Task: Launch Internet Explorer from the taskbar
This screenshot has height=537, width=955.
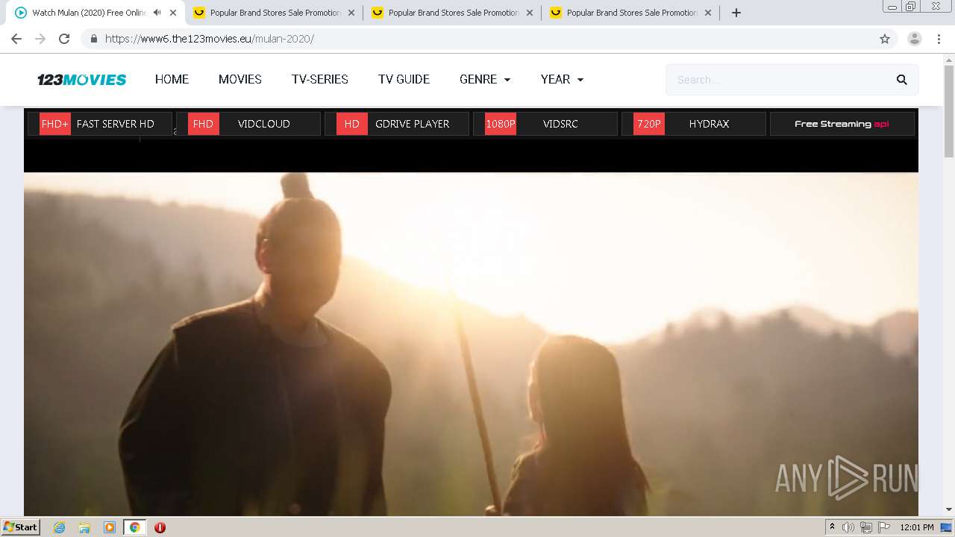Action: click(60, 527)
